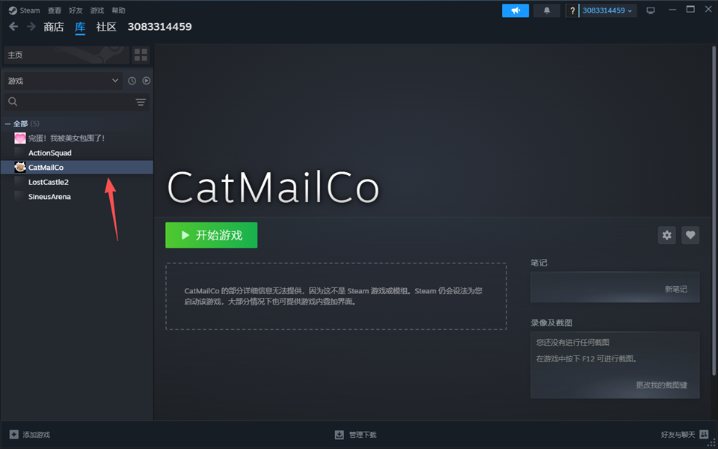This screenshot has height=449, width=718.
Task: Switch to the 库 tab
Action: click(80, 27)
